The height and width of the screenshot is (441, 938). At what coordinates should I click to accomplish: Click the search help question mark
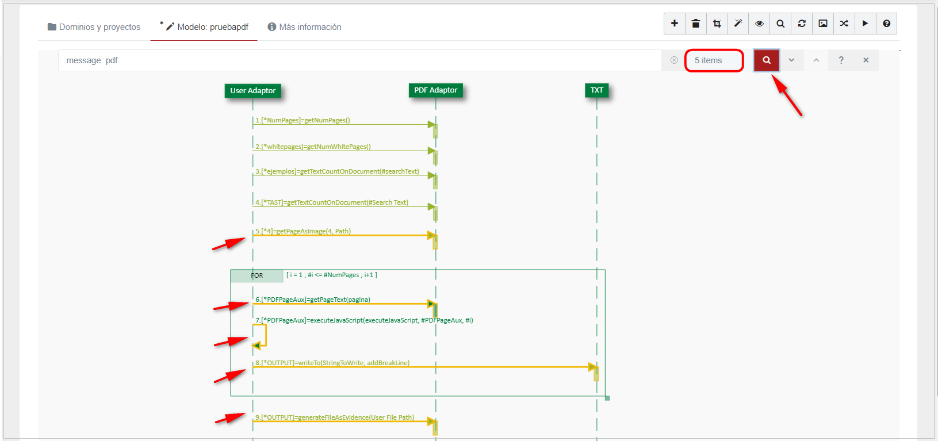tap(841, 60)
